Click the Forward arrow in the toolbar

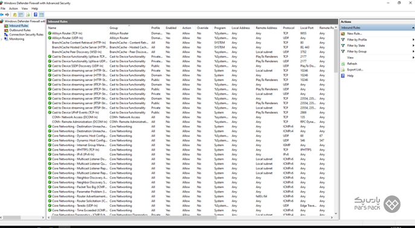coord(7,14)
